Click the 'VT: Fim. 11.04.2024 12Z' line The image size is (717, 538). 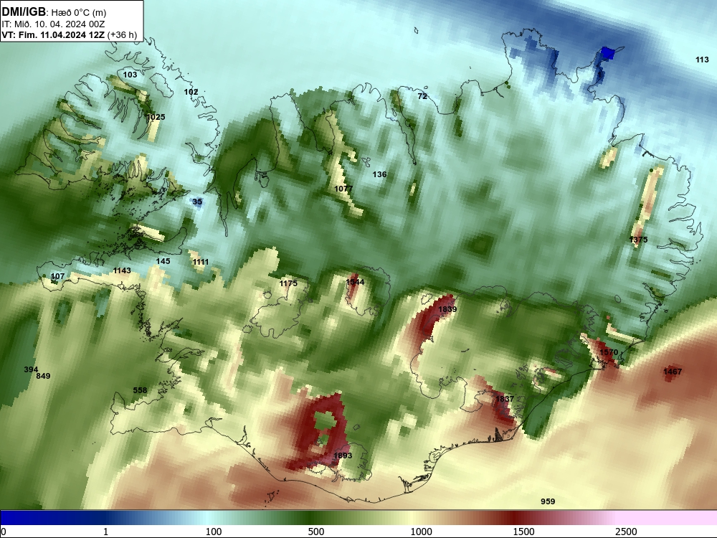coord(53,34)
